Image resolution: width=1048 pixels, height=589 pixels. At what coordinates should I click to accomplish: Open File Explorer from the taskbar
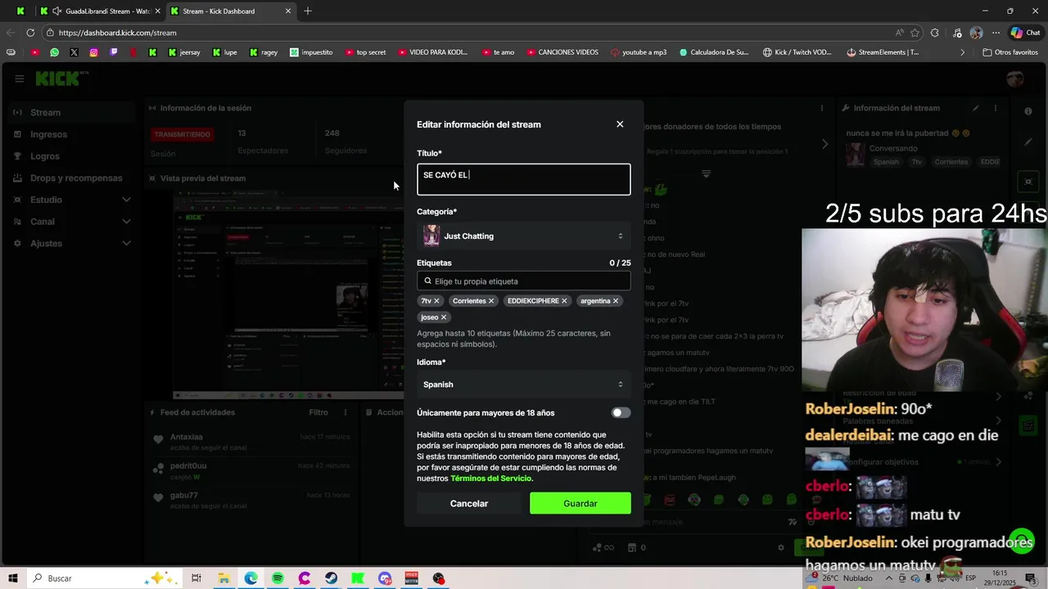click(x=224, y=578)
